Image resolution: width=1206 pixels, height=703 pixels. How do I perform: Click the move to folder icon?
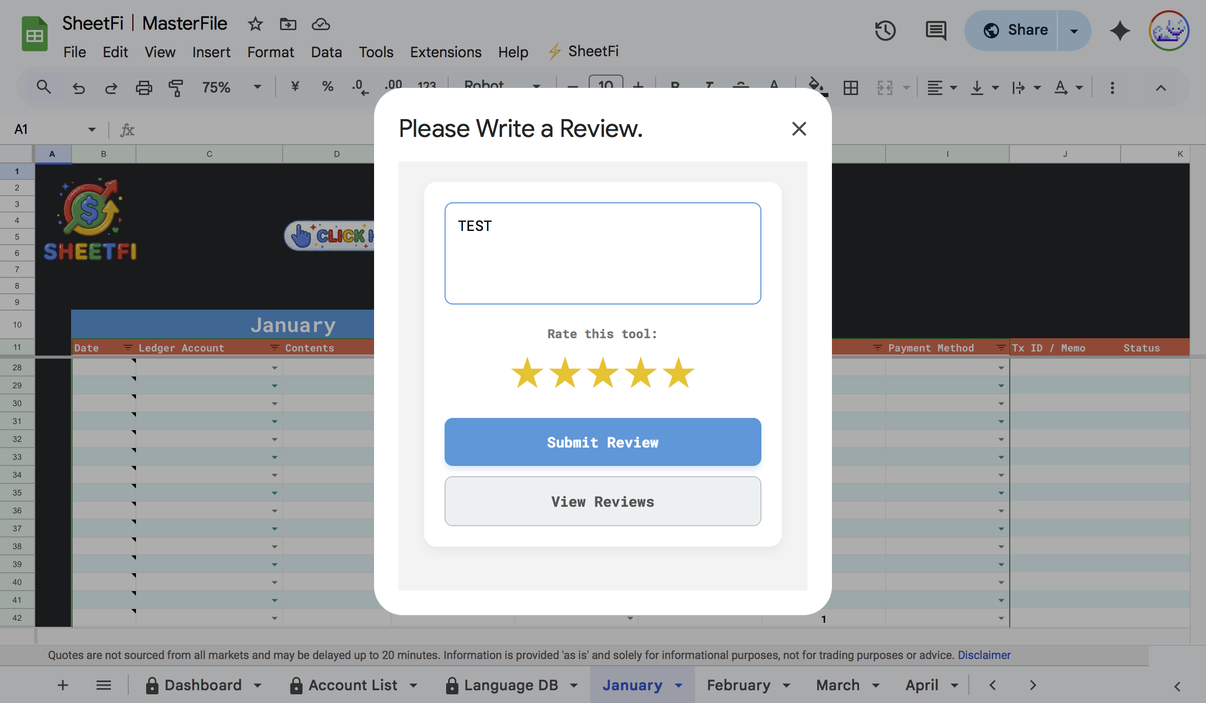[288, 24]
